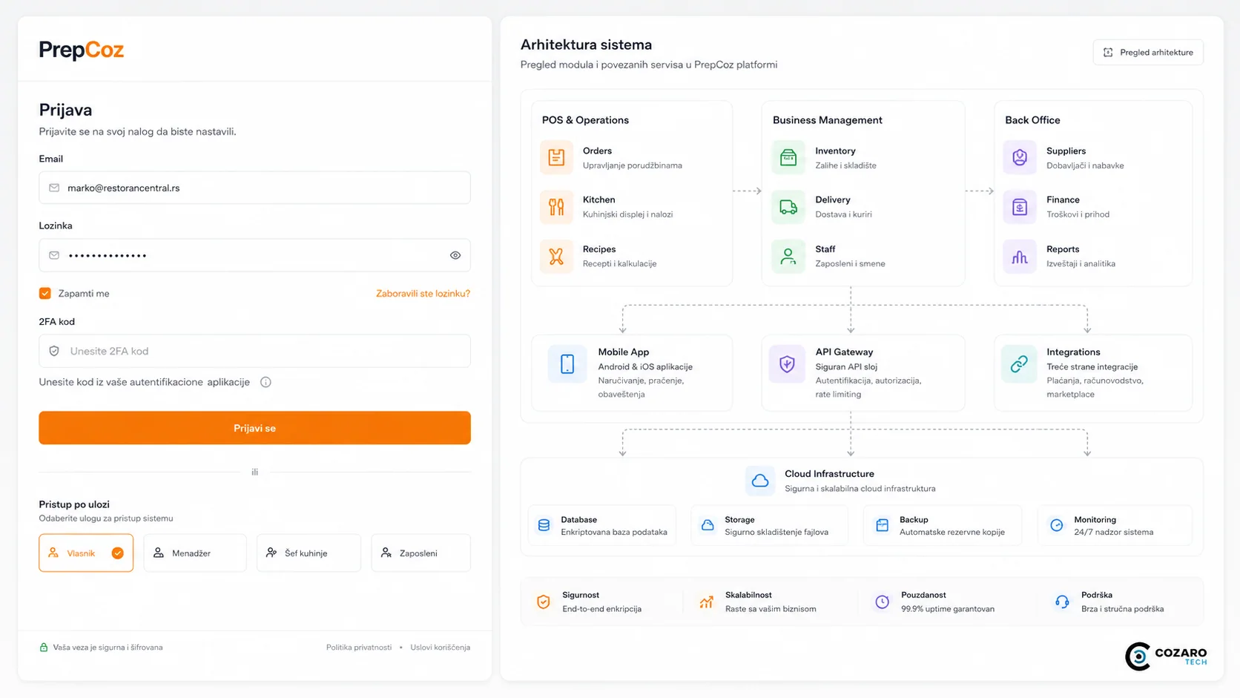Click the Backup icon
Image resolution: width=1240 pixels, height=698 pixels.
[x=882, y=525]
